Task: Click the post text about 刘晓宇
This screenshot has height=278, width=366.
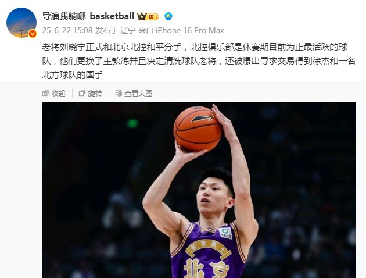Action: click(x=199, y=61)
